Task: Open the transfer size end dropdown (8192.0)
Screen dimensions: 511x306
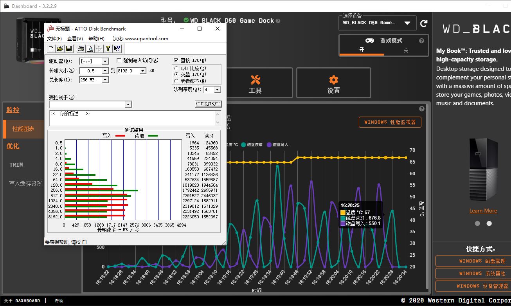Action: coord(142,71)
